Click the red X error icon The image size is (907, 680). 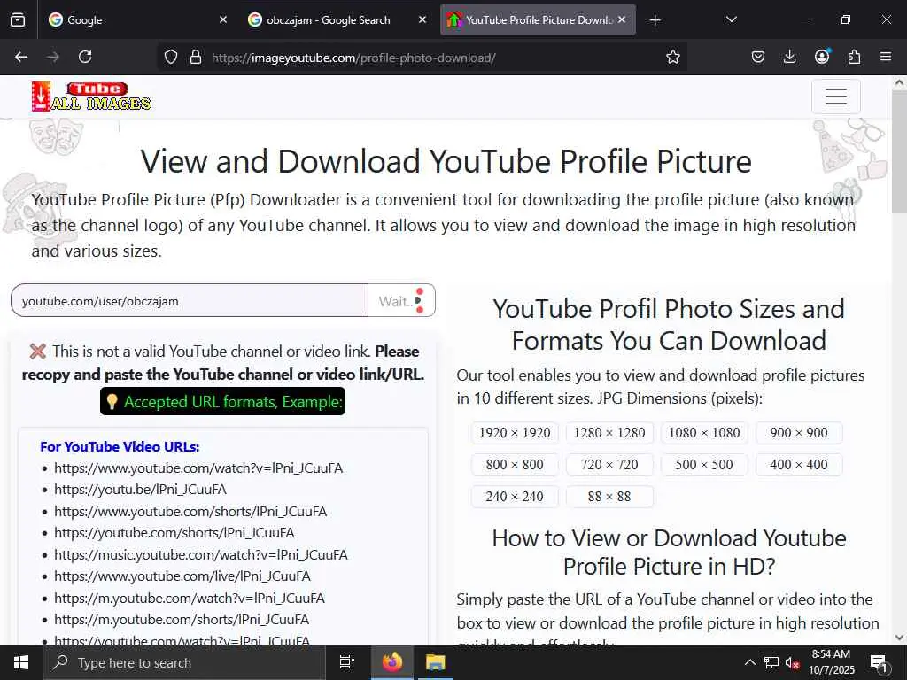(x=38, y=351)
